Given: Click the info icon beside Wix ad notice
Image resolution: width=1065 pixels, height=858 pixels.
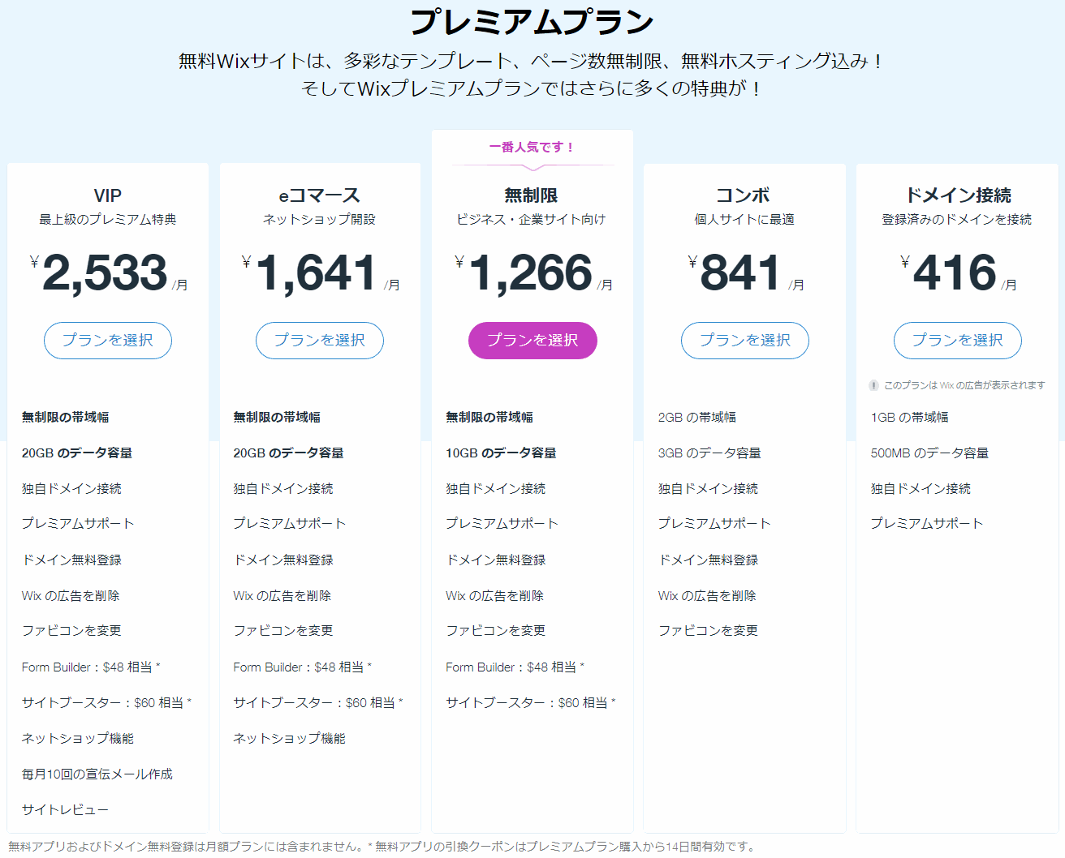Looking at the screenshot, I should (x=874, y=385).
